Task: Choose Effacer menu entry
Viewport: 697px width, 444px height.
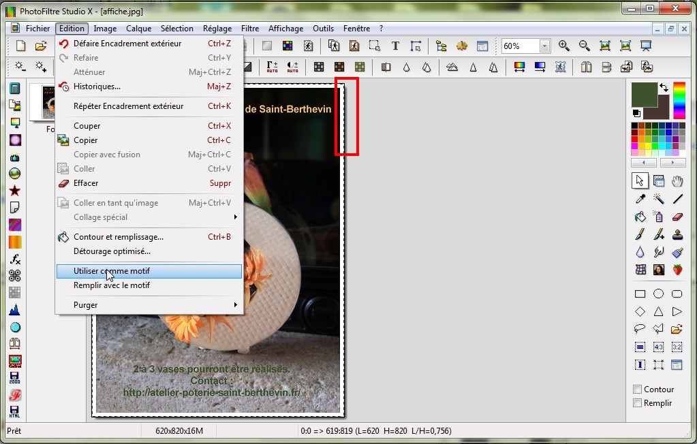Action: (x=149, y=183)
